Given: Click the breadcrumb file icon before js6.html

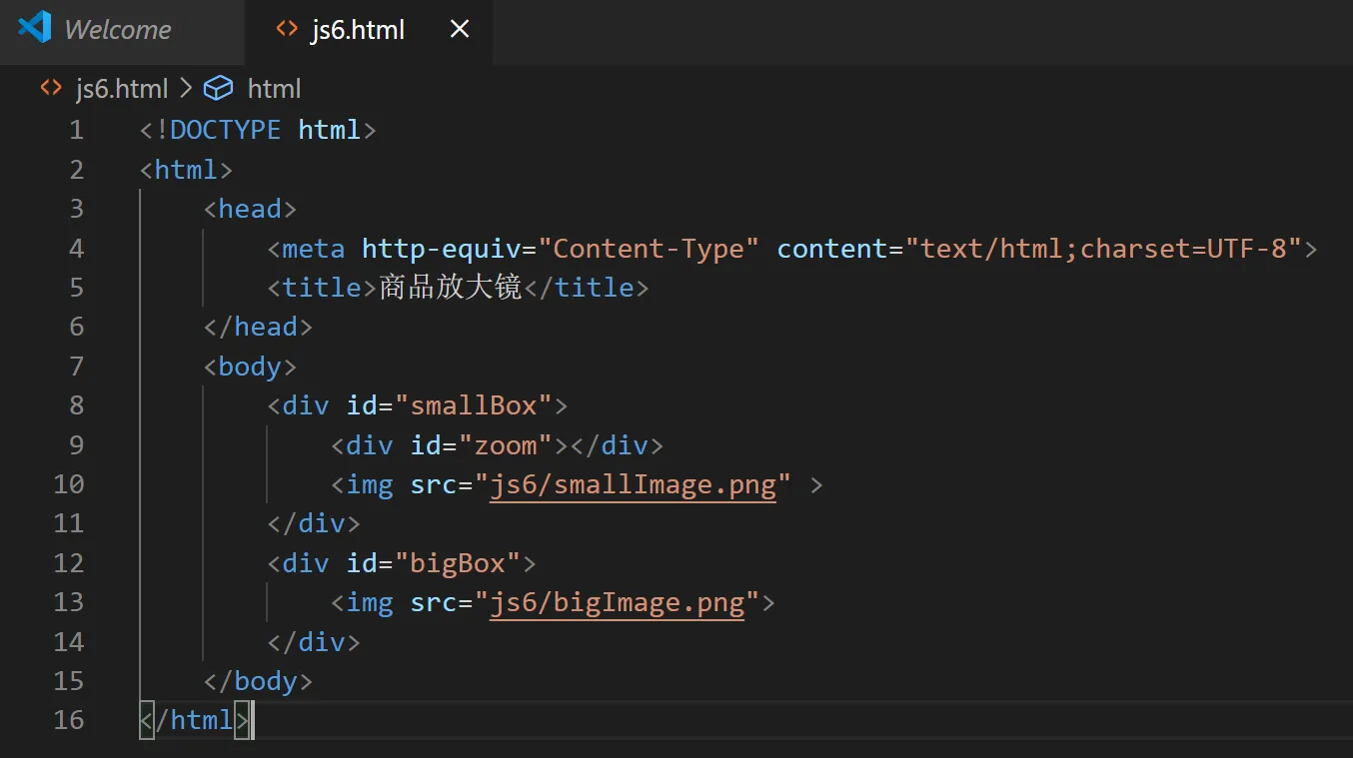Looking at the screenshot, I should tap(50, 89).
